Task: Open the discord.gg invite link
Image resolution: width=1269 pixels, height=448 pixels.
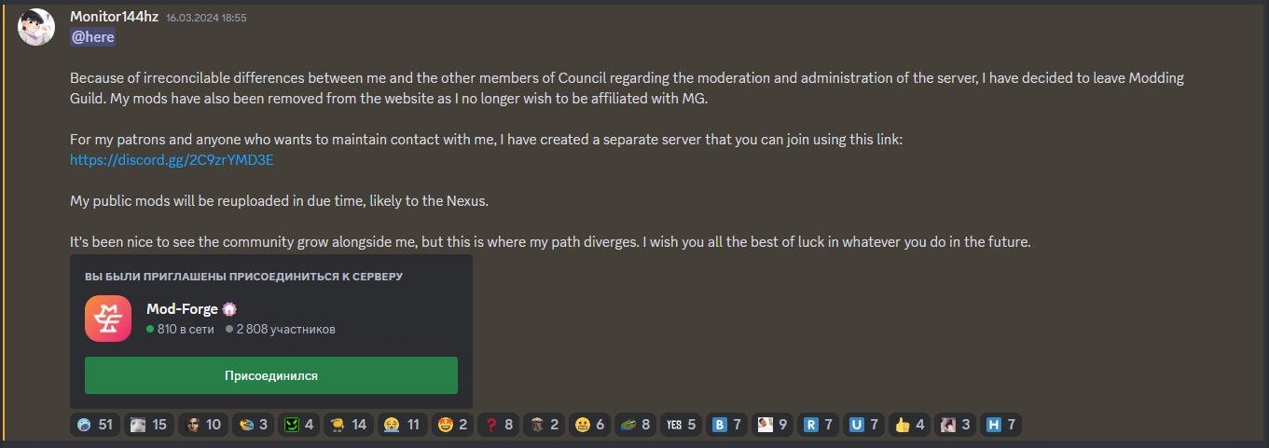Action: 172,160
